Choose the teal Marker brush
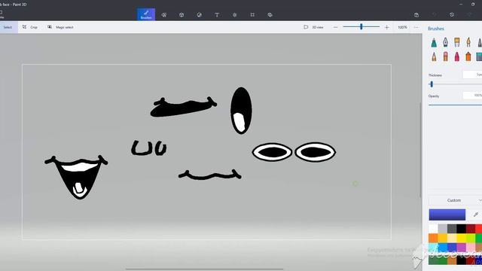This screenshot has height=271, width=482. coord(434,42)
